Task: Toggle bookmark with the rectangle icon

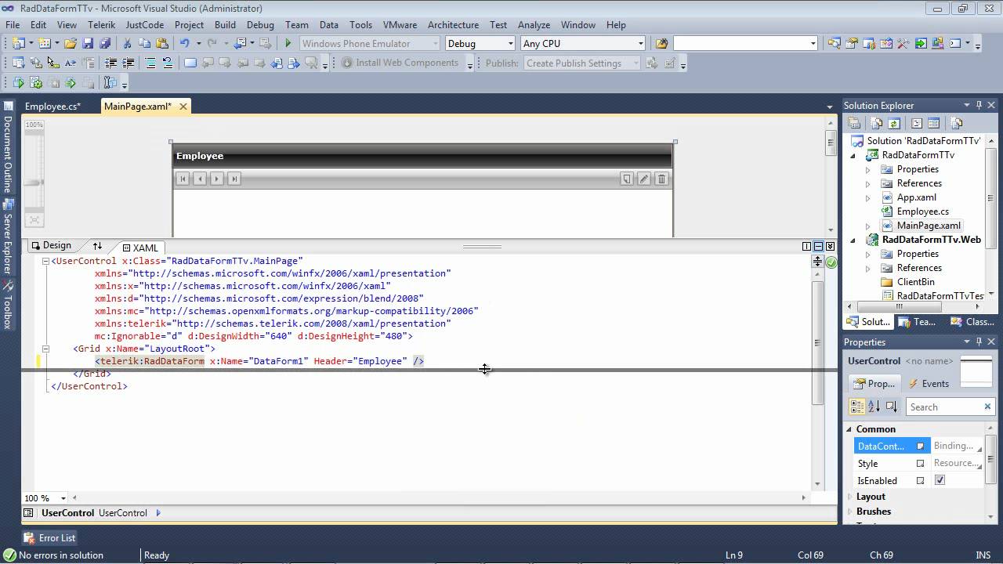Action: pyautogui.click(x=190, y=63)
